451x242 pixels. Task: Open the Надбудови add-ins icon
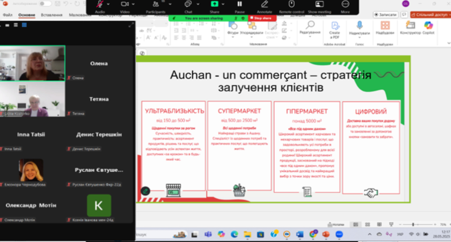(385, 28)
